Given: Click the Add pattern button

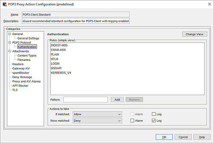Looking at the screenshot, I should [x=117, y=100].
